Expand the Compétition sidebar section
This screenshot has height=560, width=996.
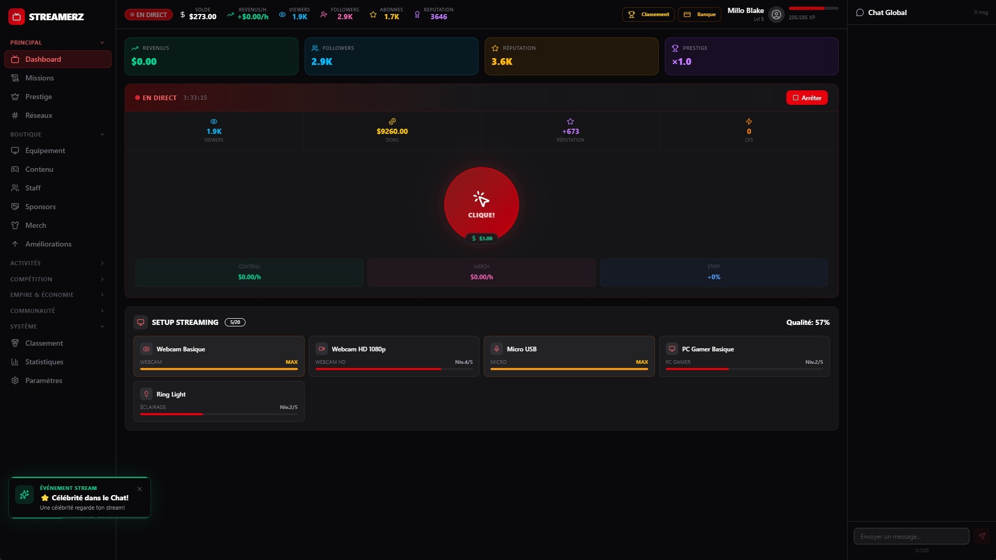(x=57, y=279)
